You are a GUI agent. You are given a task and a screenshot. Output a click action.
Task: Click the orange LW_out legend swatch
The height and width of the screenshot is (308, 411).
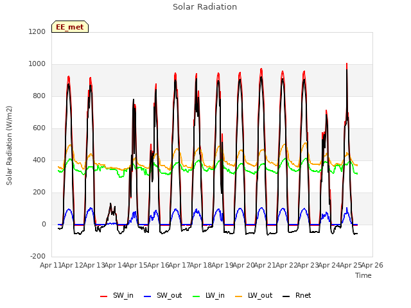tap(239, 296)
